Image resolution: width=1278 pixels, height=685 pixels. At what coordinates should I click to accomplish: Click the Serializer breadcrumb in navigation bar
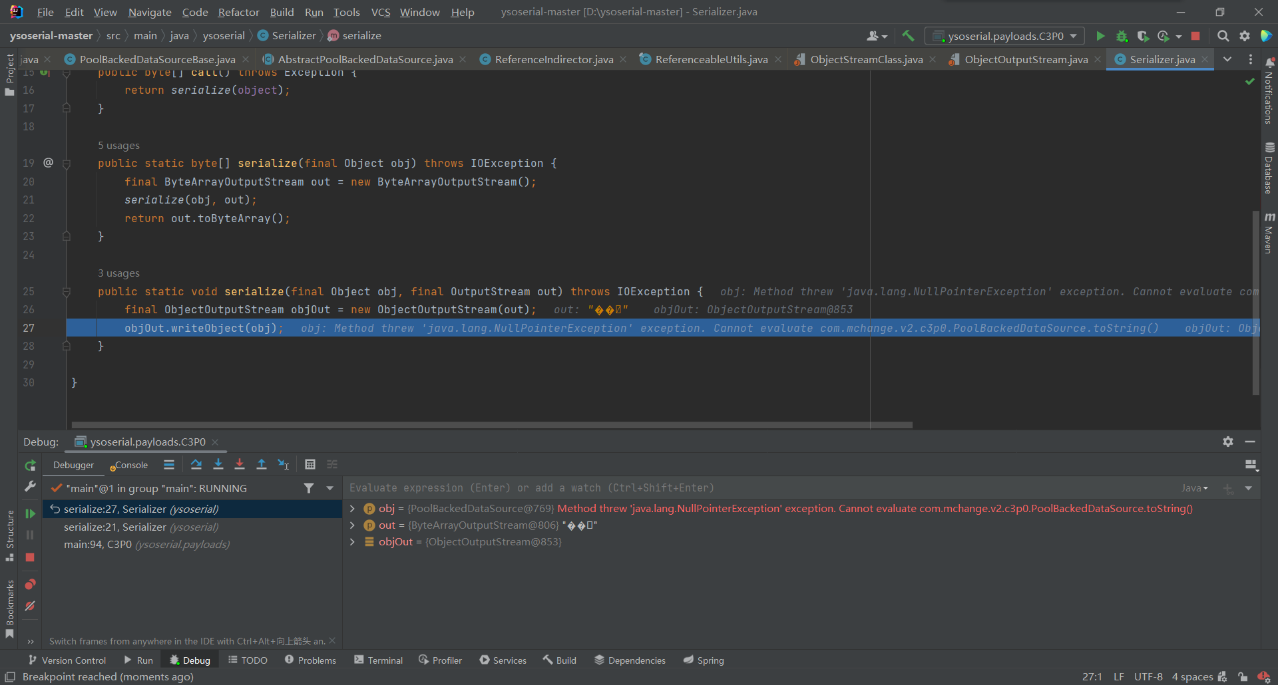(287, 35)
